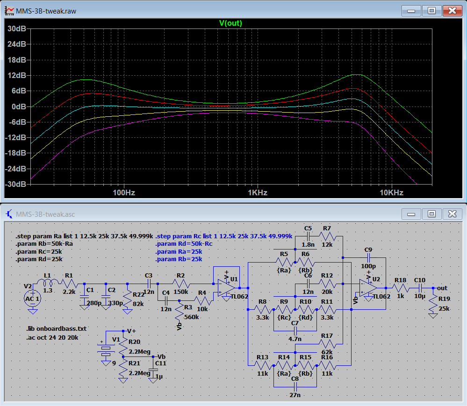
Task: Click the '100p' value of C9
Action: (368, 266)
